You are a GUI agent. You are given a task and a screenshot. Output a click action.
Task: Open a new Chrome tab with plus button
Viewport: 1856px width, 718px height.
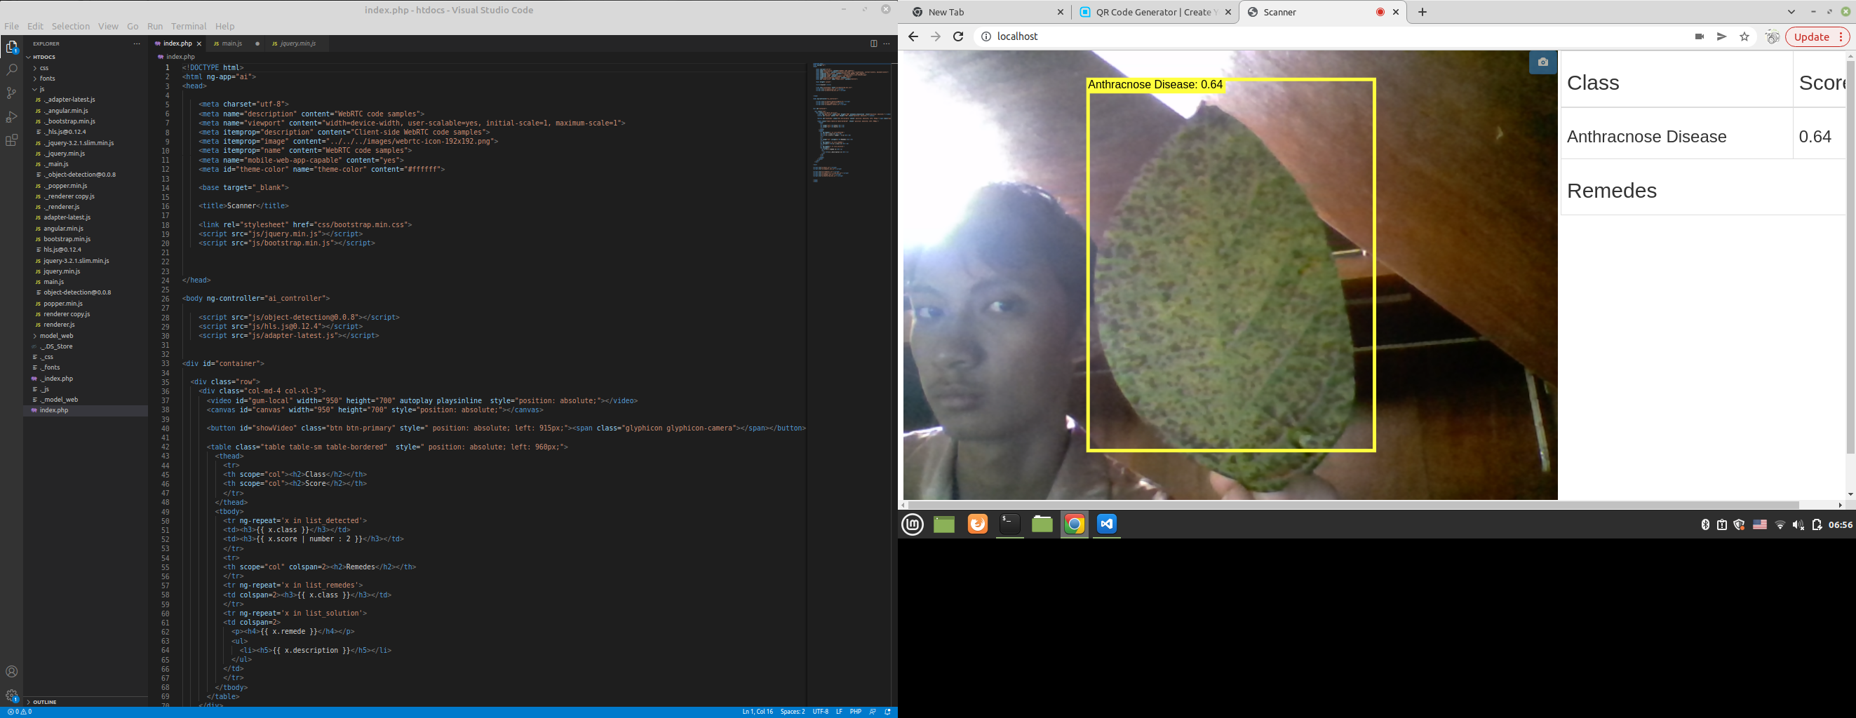1423,12
